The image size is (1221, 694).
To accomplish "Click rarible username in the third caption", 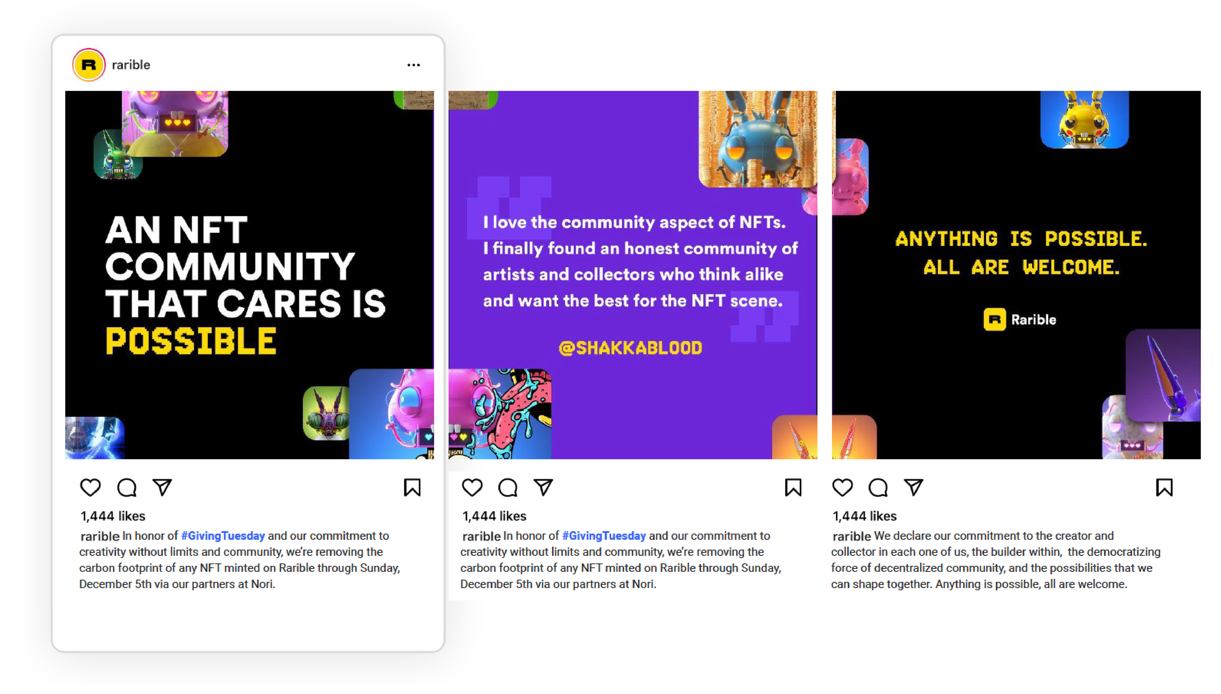I will tap(852, 536).
